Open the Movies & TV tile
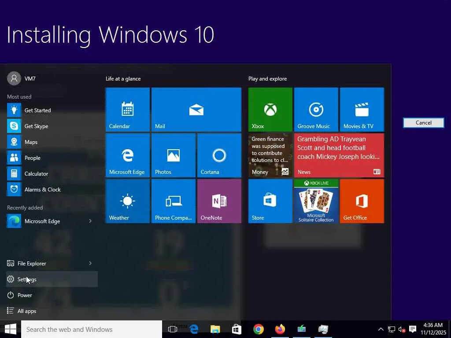This screenshot has height=338, width=451. (x=362, y=110)
